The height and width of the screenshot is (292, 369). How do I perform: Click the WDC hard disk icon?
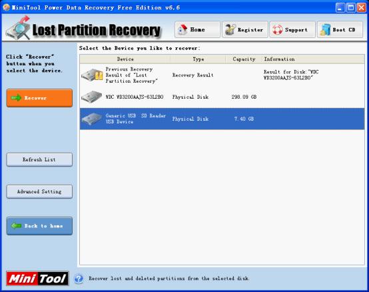pyautogui.click(x=91, y=97)
